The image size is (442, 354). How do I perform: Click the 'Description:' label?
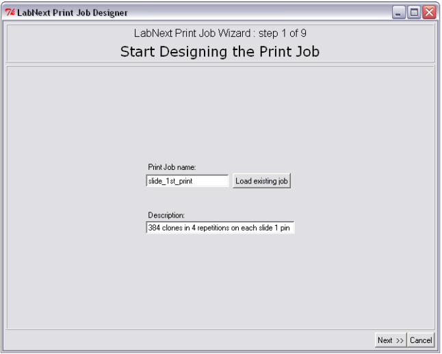click(x=166, y=215)
